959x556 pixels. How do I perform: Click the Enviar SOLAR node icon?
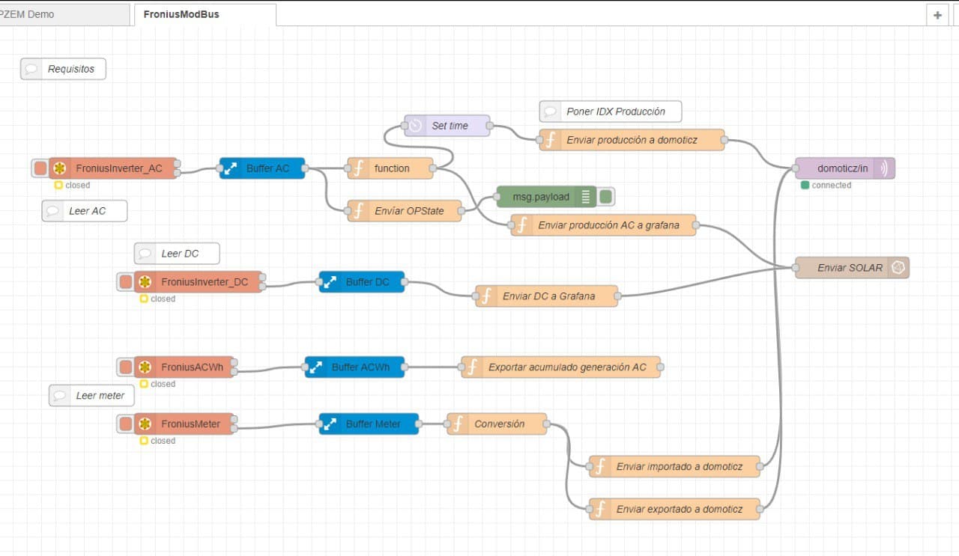coord(898,268)
